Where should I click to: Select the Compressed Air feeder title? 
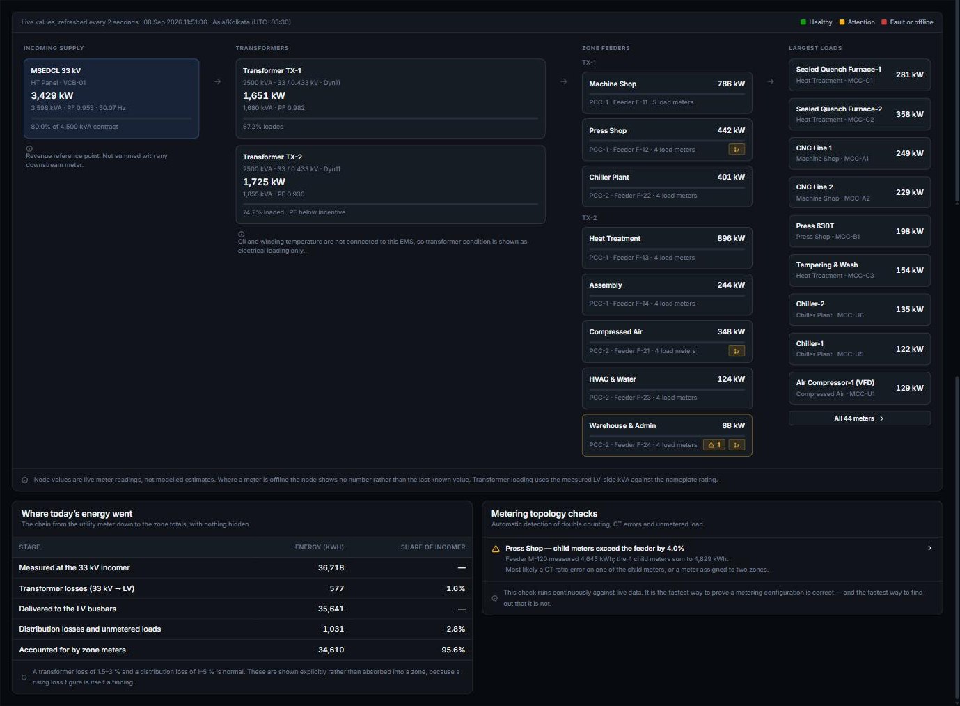616,331
